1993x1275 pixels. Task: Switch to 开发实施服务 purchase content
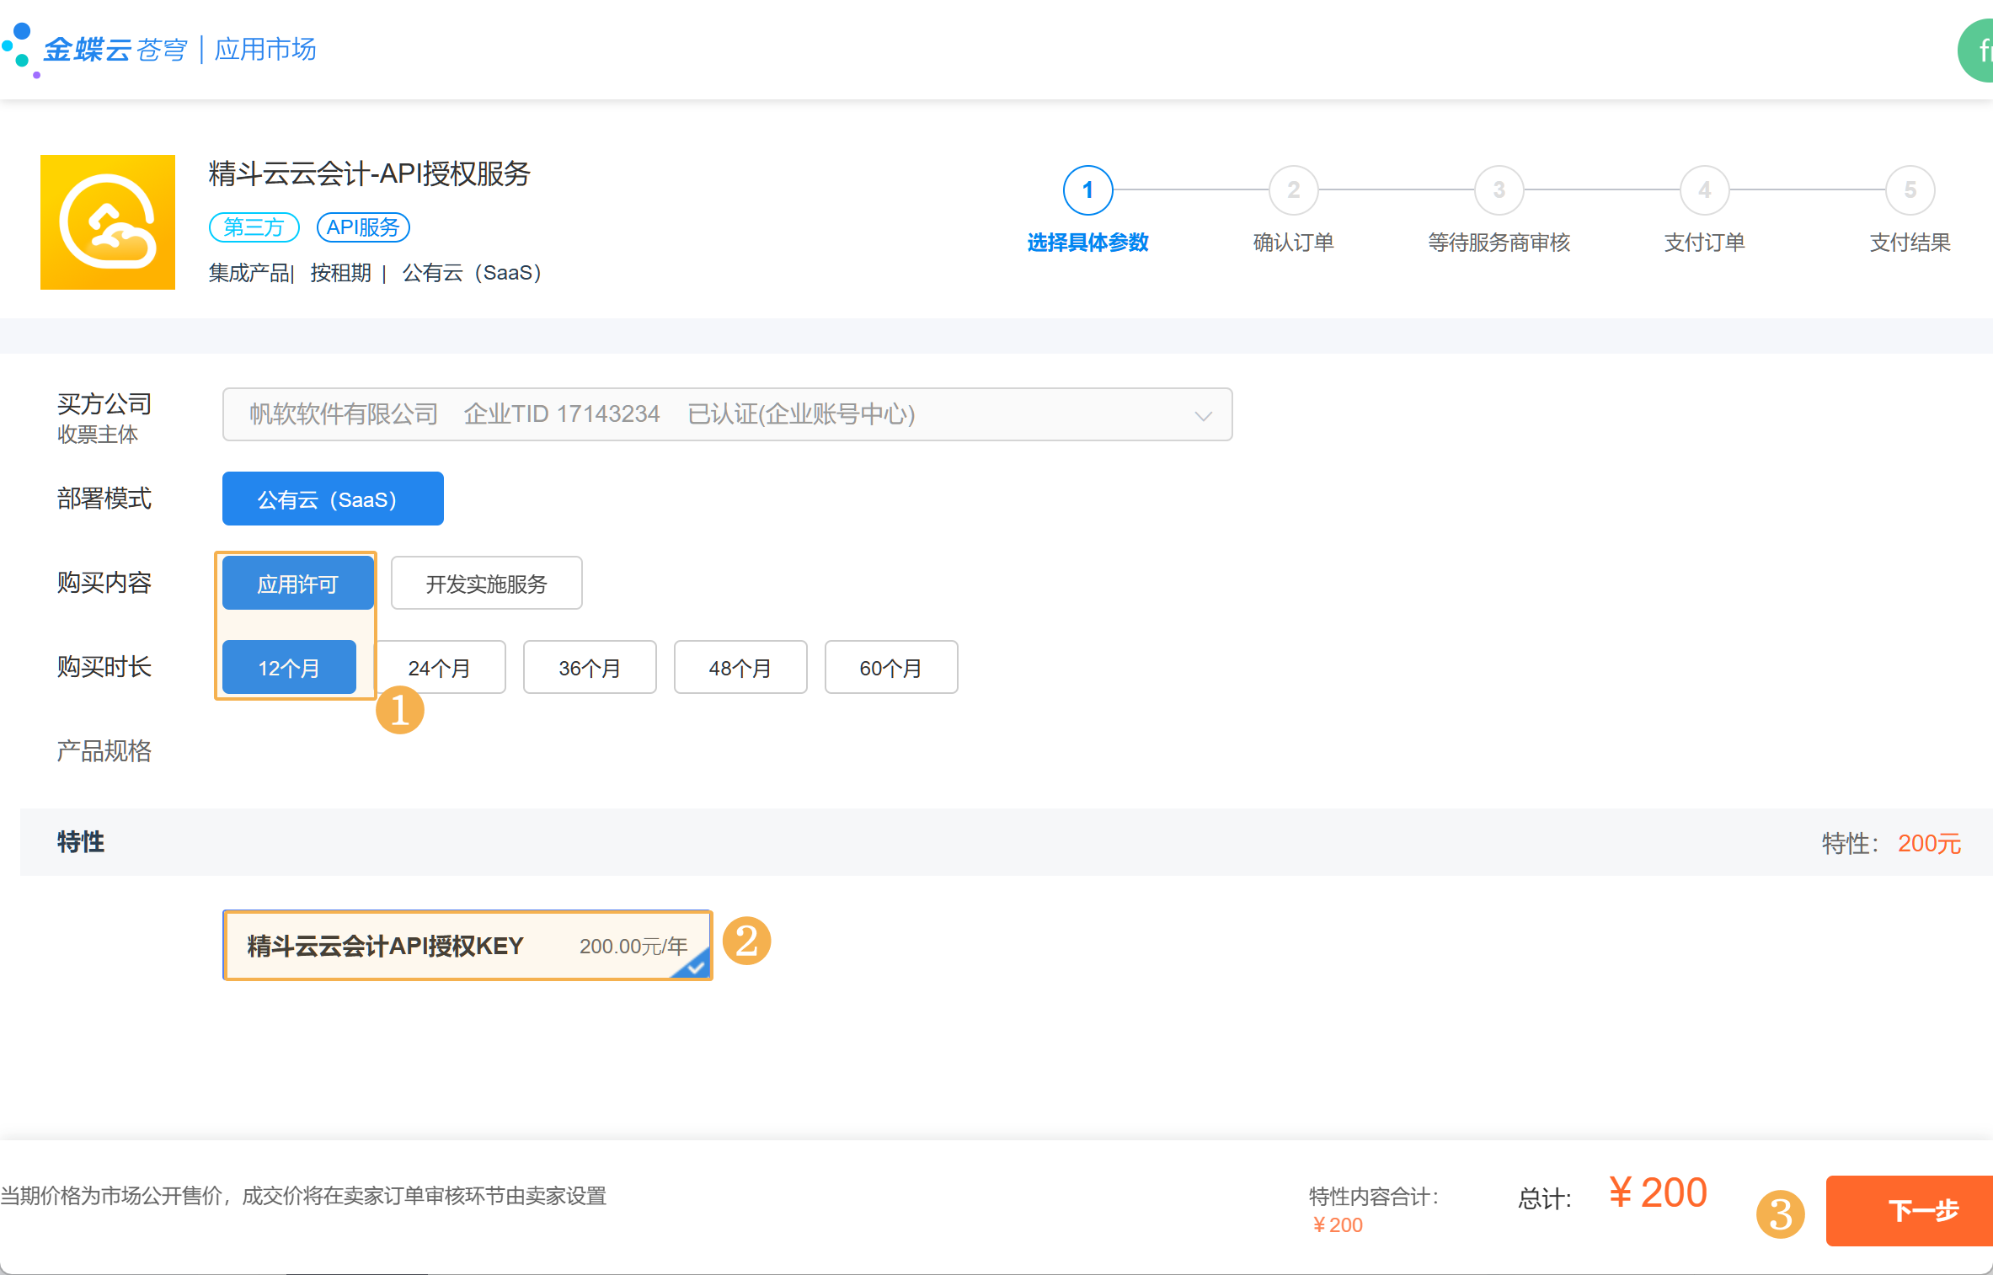(x=486, y=584)
